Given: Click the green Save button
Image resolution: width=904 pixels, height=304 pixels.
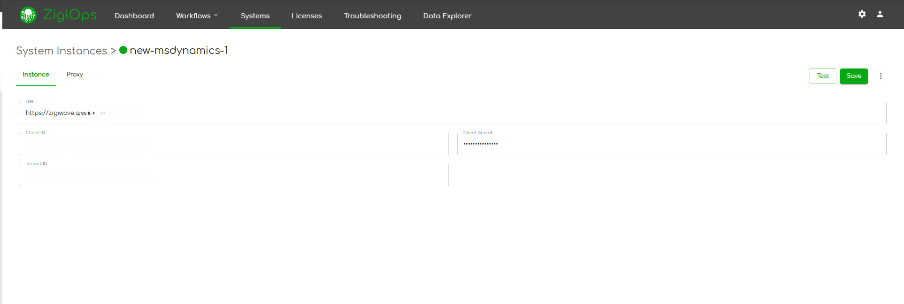Looking at the screenshot, I should click(854, 76).
